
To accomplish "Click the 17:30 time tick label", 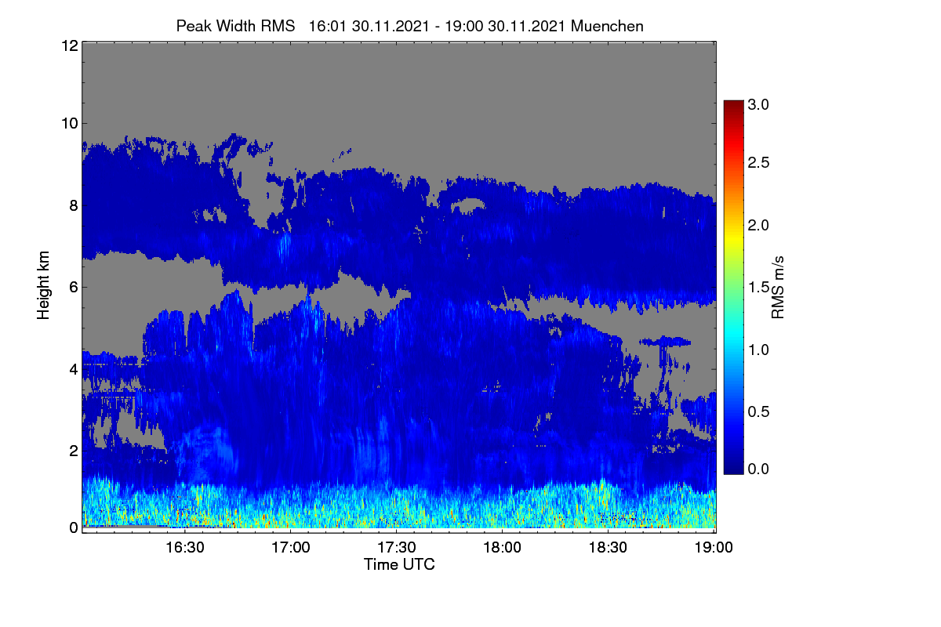I will [x=397, y=548].
